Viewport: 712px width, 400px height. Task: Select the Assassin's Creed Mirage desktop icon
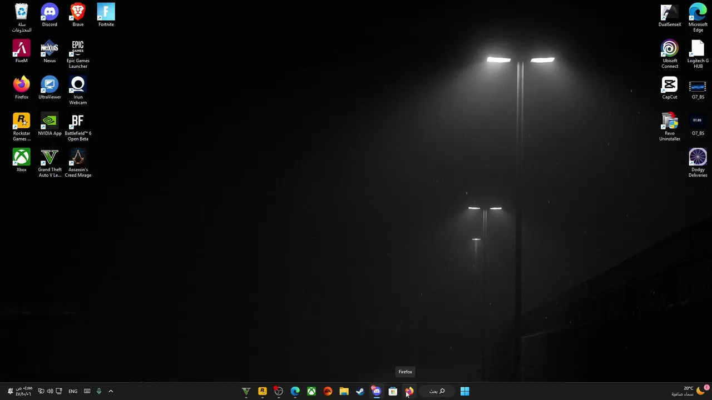coord(78,163)
